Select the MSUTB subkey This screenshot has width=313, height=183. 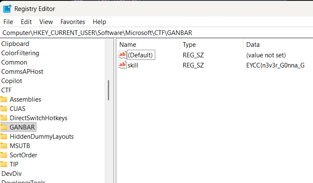tap(20, 146)
